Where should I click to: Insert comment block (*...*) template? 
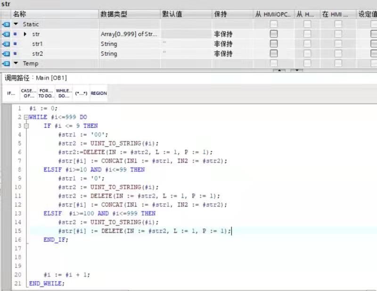click(x=81, y=93)
